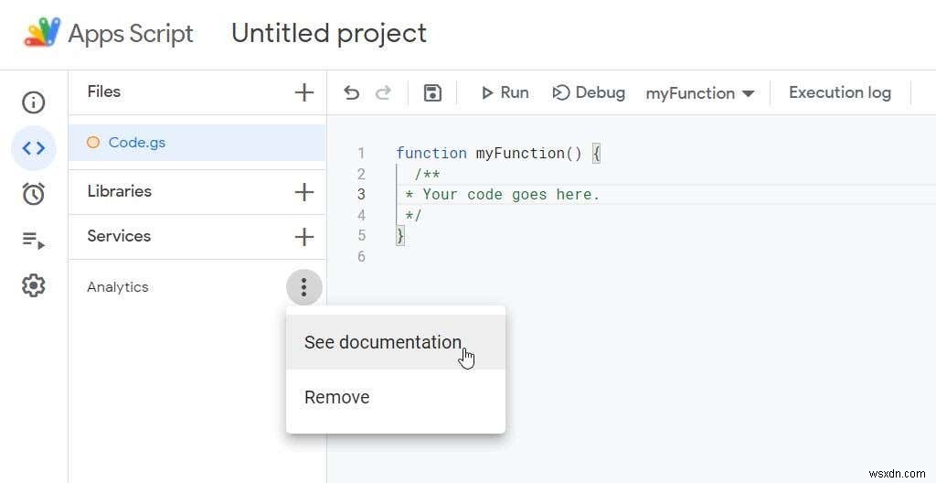The width and height of the screenshot is (936, 483).
Task: Choose Remove from the Analytics menu
Action: pyautogui.click(x=396, y=397)
